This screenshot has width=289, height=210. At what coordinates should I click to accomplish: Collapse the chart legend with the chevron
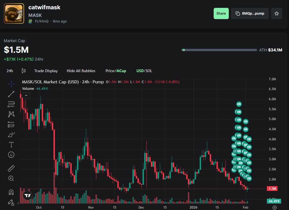pos(26,95)
